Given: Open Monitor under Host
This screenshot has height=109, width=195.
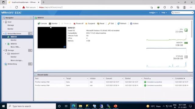Looking at the screenshot, I should (x=10, y=29).
